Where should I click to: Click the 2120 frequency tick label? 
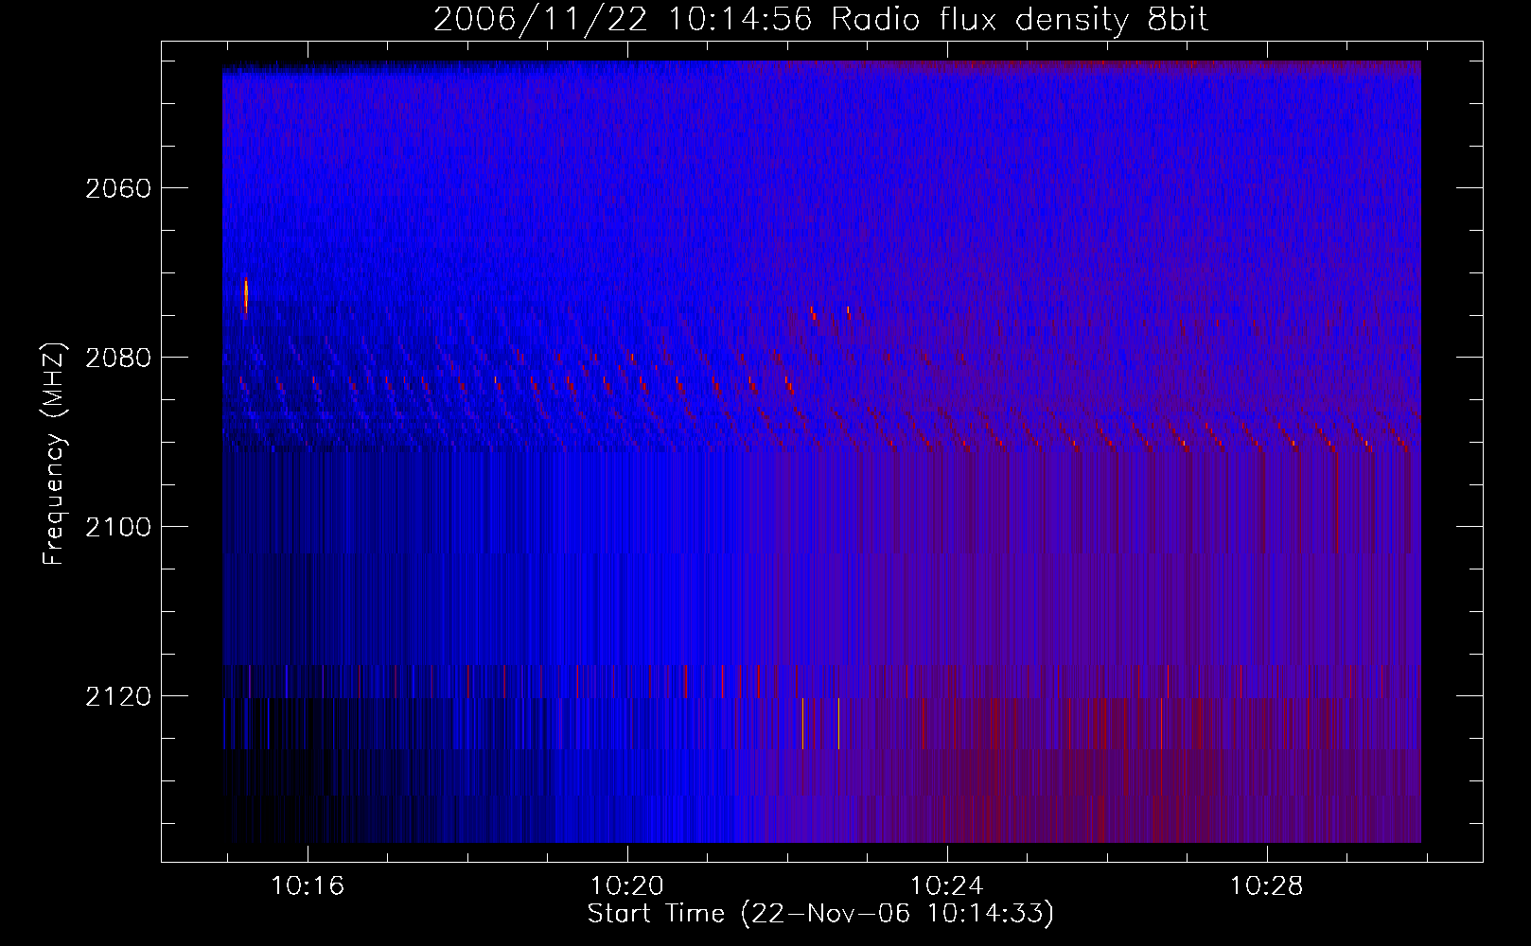coord(118,696)
